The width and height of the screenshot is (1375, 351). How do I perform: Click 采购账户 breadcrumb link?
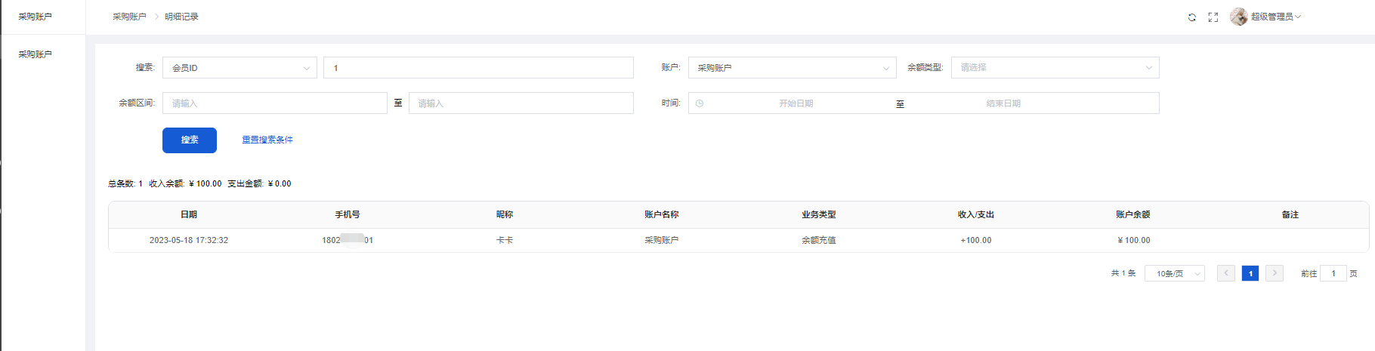[129, 17]
